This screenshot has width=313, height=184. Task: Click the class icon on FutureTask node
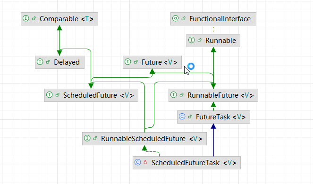182,117
